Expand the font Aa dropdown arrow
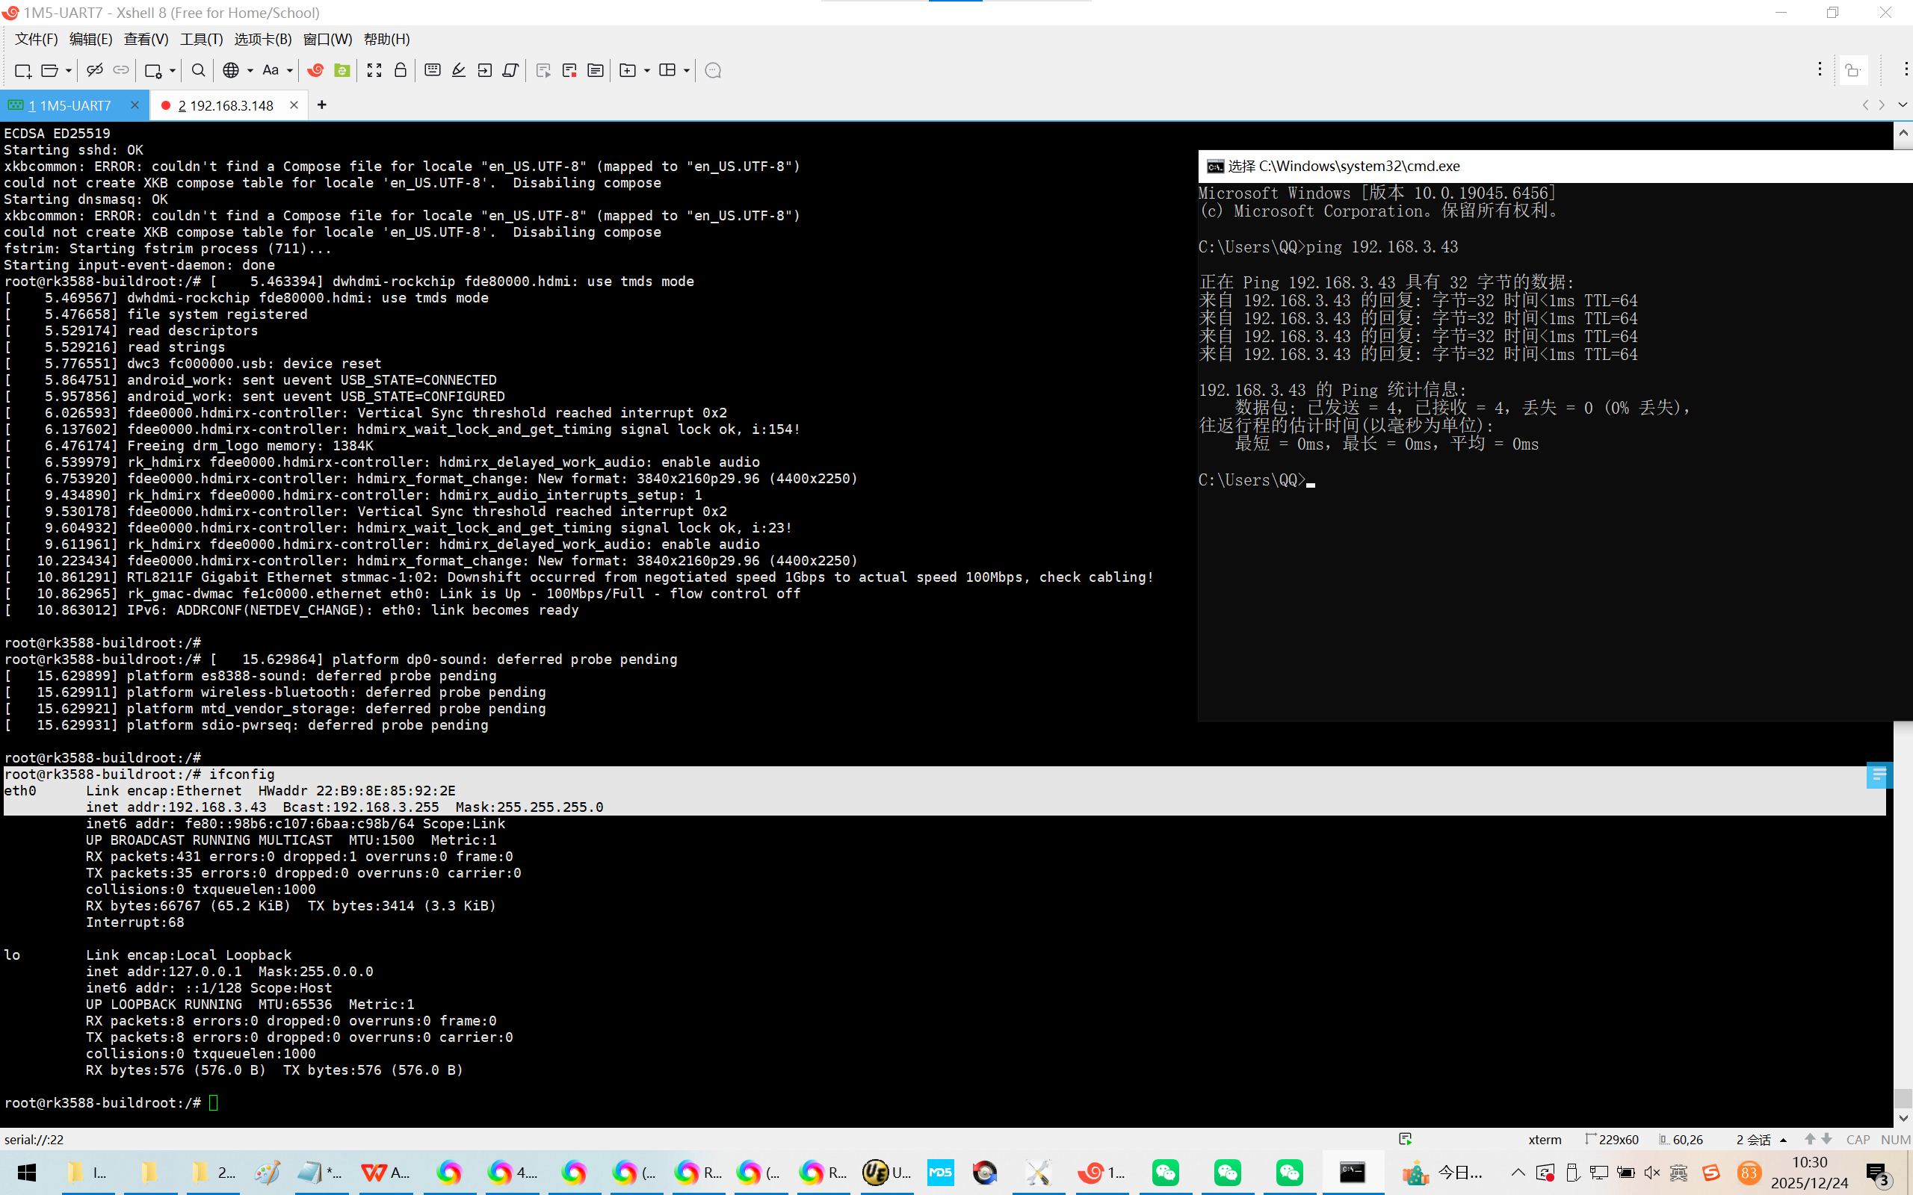Screen dimensions: 1913x1195 (290, 70)
